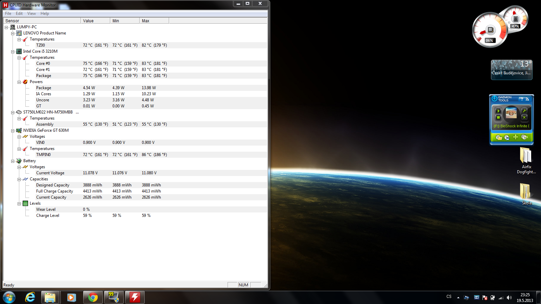Click the Daemon Tools green plus icon
This screenshot has height=304, width=541.
pos(515,137)
